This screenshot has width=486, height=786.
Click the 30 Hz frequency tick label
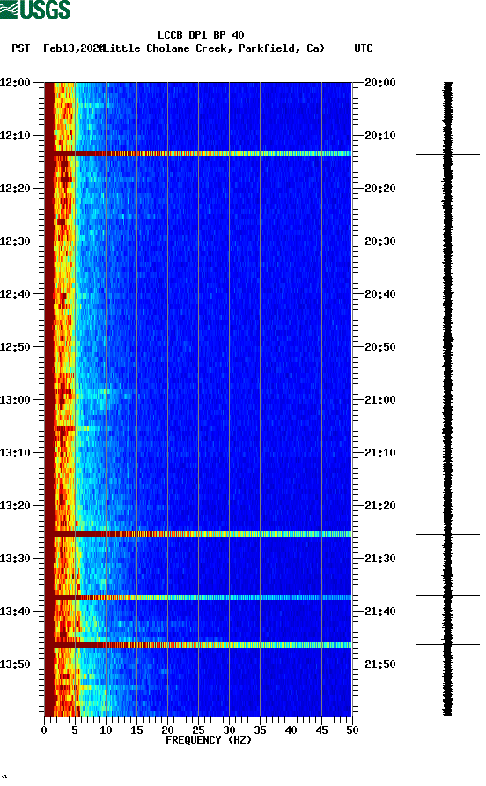click(x=230, y=730)
